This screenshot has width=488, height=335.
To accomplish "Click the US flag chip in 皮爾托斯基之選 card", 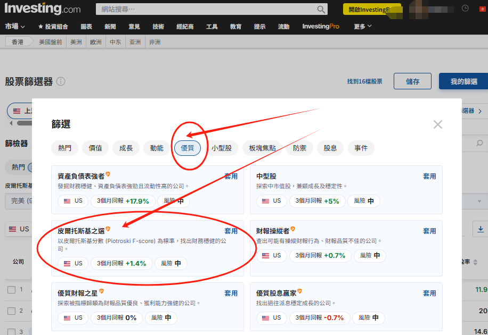I will (73, 264).
